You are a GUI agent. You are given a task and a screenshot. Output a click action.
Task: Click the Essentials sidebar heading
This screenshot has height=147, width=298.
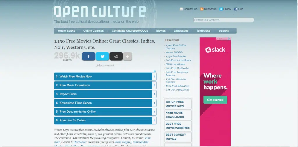172,40
